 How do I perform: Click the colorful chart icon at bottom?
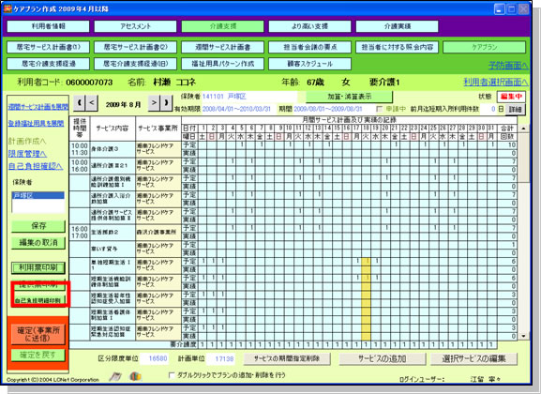[x=136, y=376]
